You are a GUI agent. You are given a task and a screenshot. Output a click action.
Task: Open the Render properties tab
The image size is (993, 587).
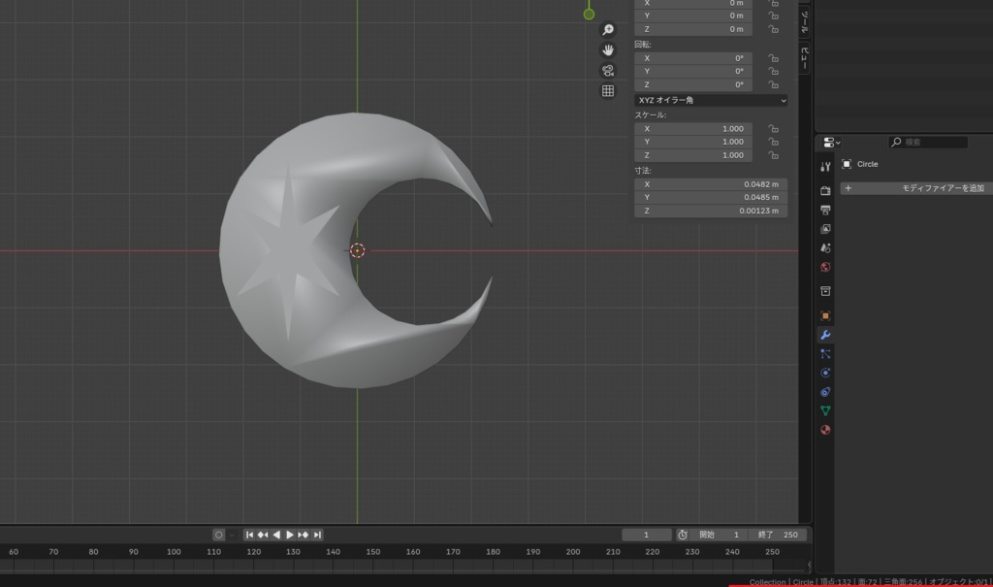(825, 190)
